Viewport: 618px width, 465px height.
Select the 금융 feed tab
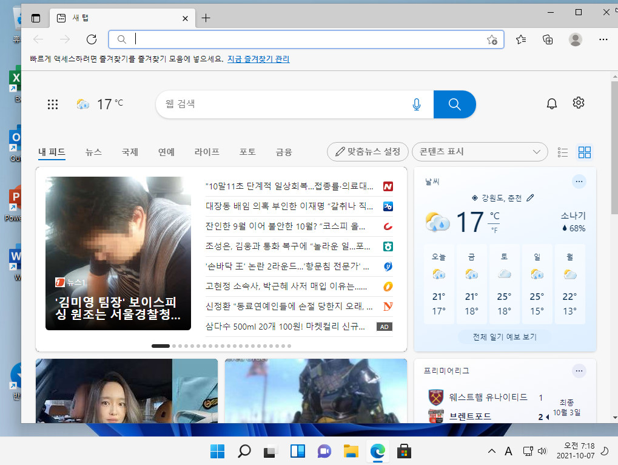pyautogui.click(x=284, y=152)
